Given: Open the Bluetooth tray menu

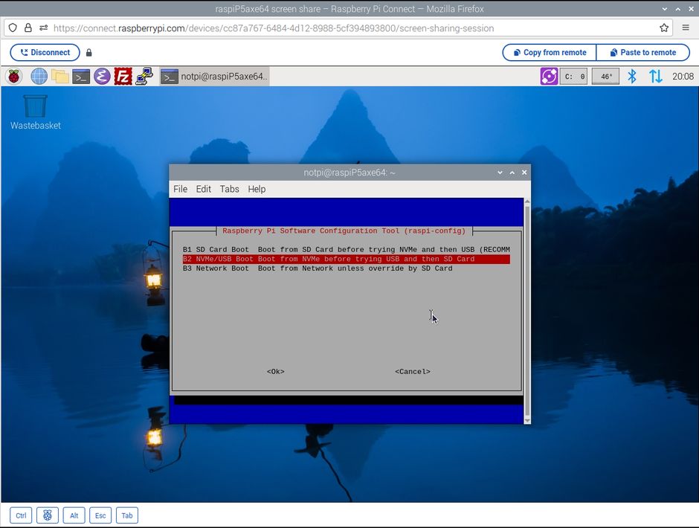Looking at the screenshot, I should click(631, 77).
